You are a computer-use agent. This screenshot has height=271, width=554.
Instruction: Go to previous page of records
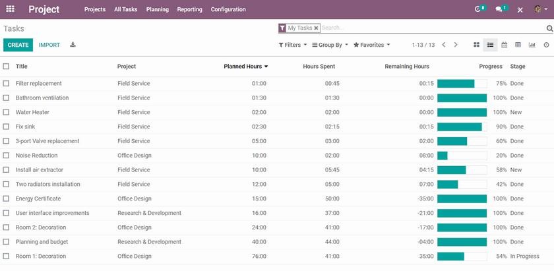(x=444, y=45)
